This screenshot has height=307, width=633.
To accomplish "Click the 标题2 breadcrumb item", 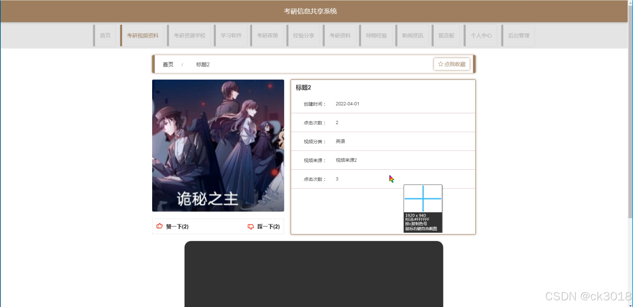I will tap(203, 64).
